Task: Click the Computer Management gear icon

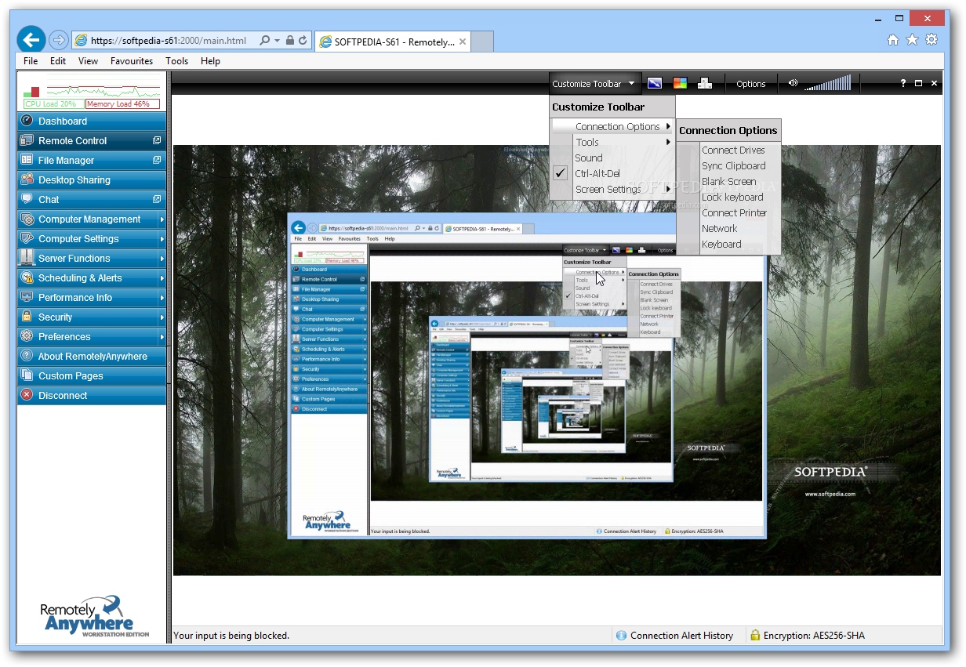Action: coord(27,219)
